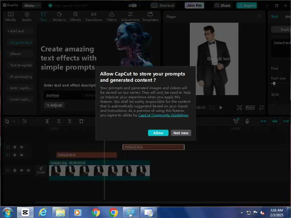Hide the images.jpg video track eye icon
The width and height of the screenshot is (291, 218).
point(22,170)
